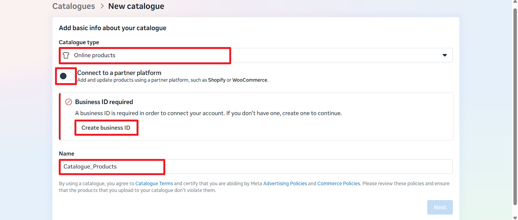Click the Next button

pyautogui.click(x=440, y=207)
